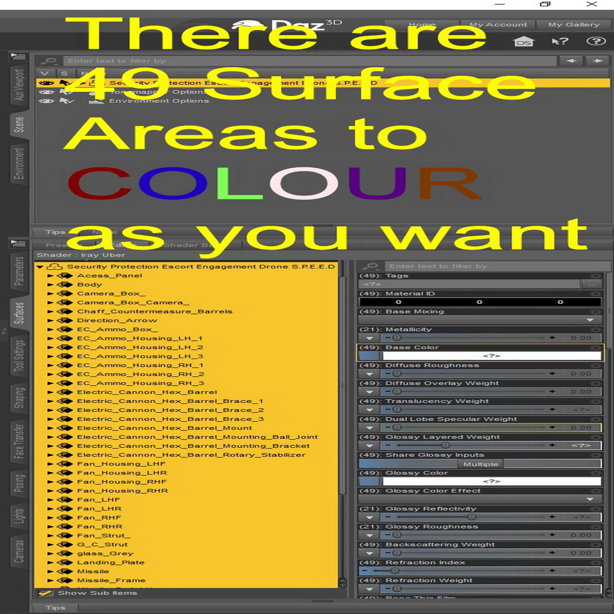This screenshot has width=614, height=614.
Task: Switch to the Shaping side tab
Action: [x=19, y=398]
